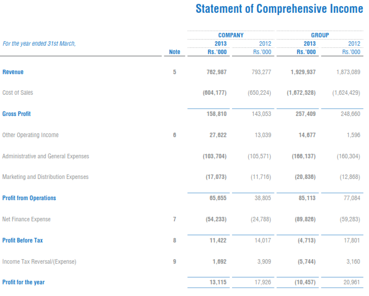Select the Profit Before Tax label
The image size is (369, 296).
[22, 240]
